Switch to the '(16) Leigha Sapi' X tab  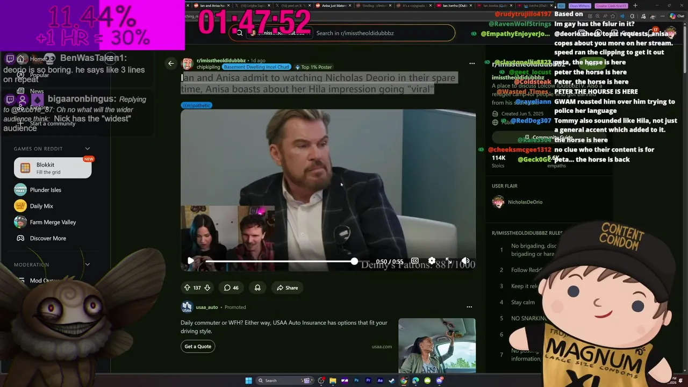point(253,5)
